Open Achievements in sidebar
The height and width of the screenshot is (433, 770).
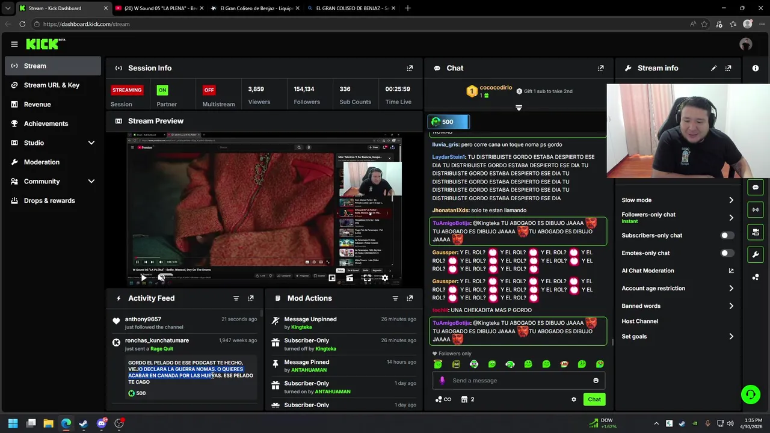[x=53, y=123]
